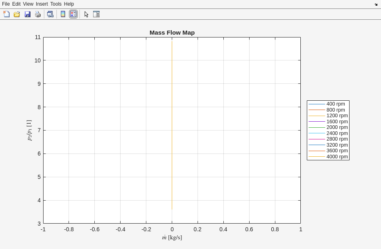Click the x-axis tick label 0.6
381x249 pixels.
pyautogui.click(x=249, y=229)
